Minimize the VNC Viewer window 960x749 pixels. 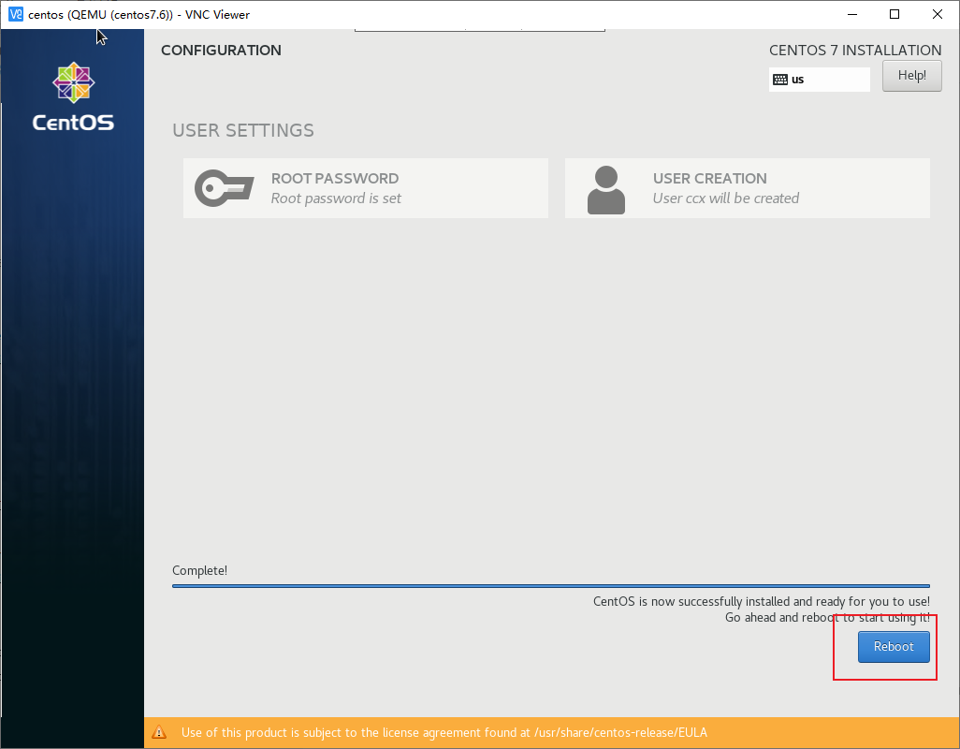[851, 15]
